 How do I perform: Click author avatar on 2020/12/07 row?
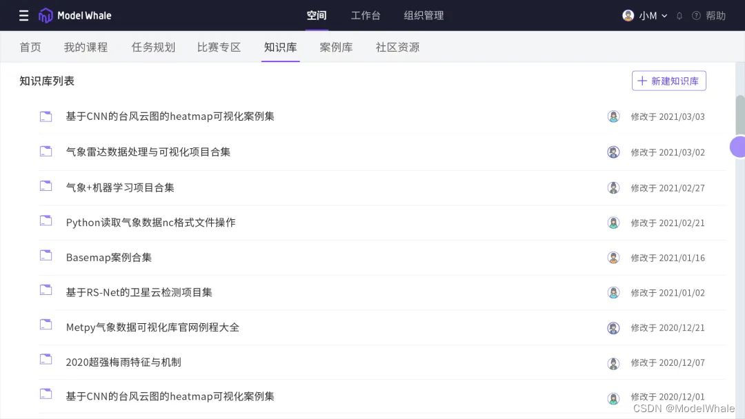pyautogui.click(x=613, y=363)
